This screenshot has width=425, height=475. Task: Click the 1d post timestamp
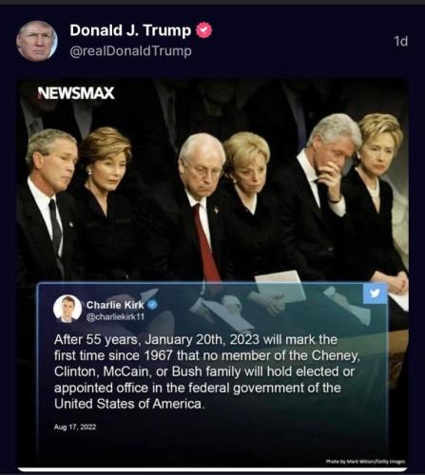[x=400, y=41]
